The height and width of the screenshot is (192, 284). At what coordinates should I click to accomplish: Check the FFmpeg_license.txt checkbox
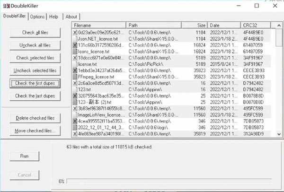click(x=75, y=77)
